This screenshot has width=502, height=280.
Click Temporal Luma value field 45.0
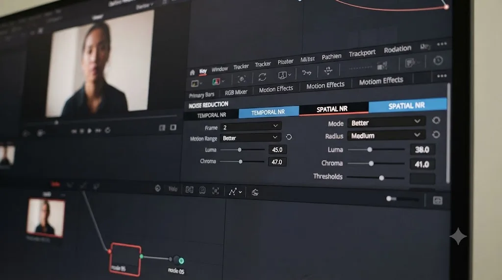tap(277, 150)
